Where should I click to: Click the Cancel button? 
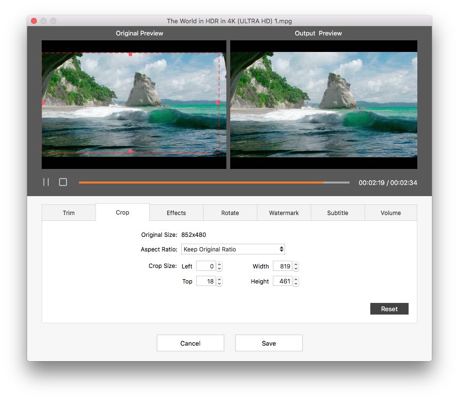pyautogui.click(x=190, y=343)
